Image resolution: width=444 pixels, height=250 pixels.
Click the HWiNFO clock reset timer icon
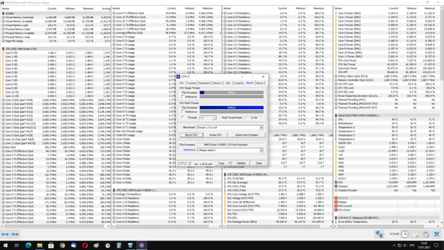(x=405, y=234)
